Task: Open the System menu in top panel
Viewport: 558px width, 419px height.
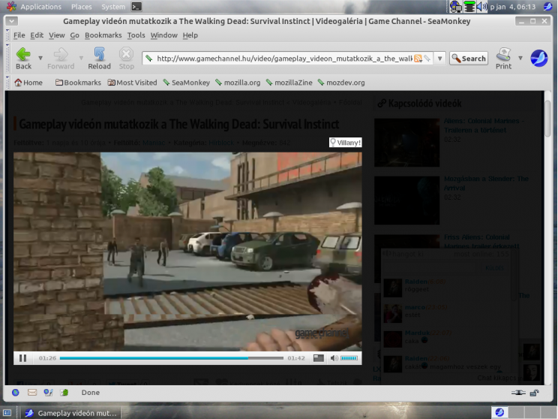Action: click(113, 7)
